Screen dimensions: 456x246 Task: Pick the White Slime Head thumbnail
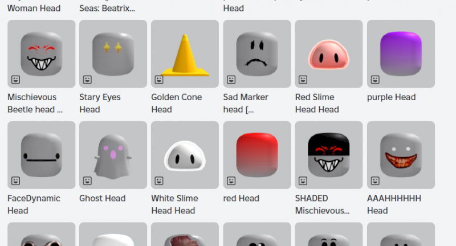click(x=185, y=155)
